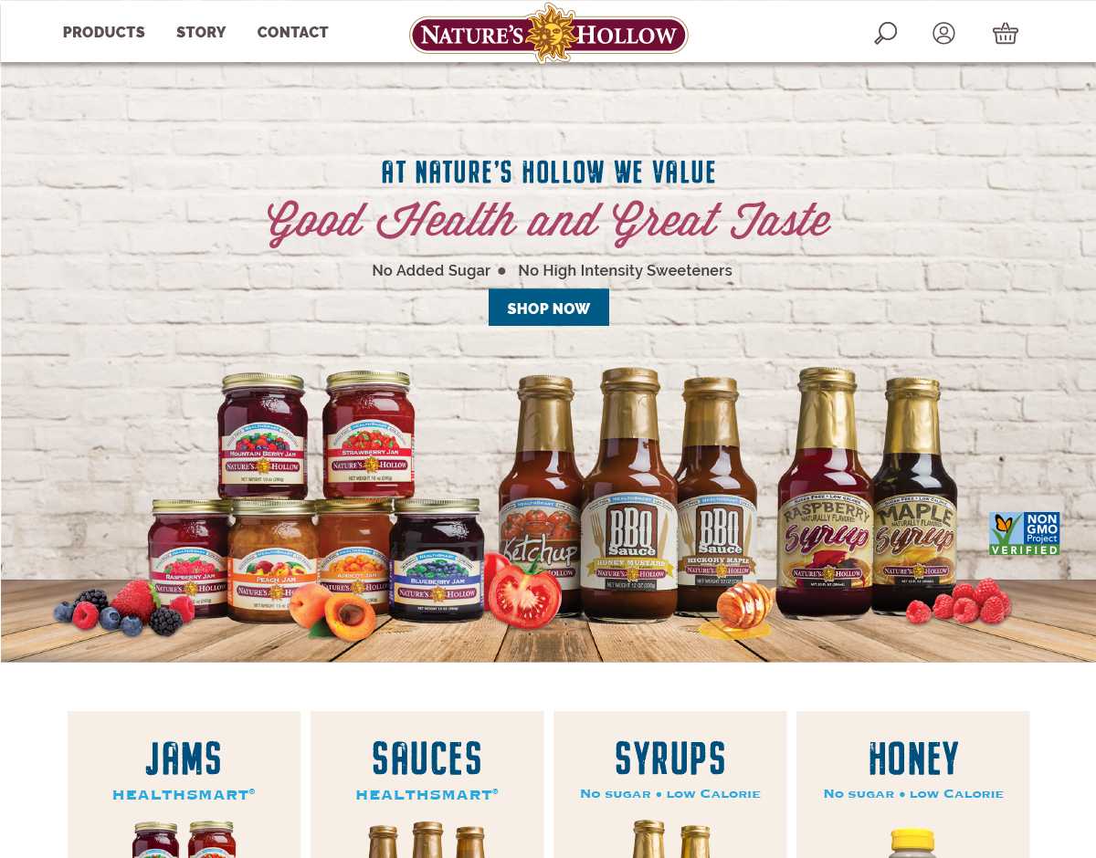Select the Jams category heading
This screenshot has width=1096, height=858.
tap(184, 759)
